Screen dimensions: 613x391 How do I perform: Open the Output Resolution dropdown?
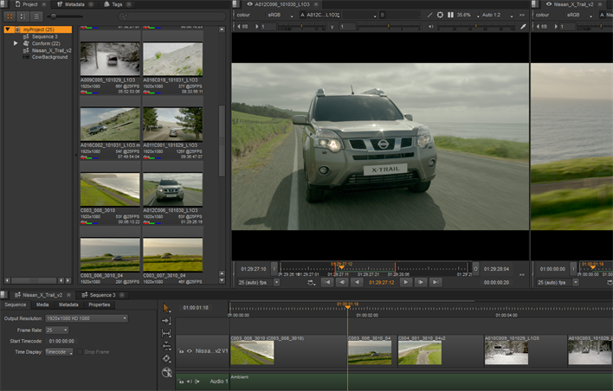point(87,318)
